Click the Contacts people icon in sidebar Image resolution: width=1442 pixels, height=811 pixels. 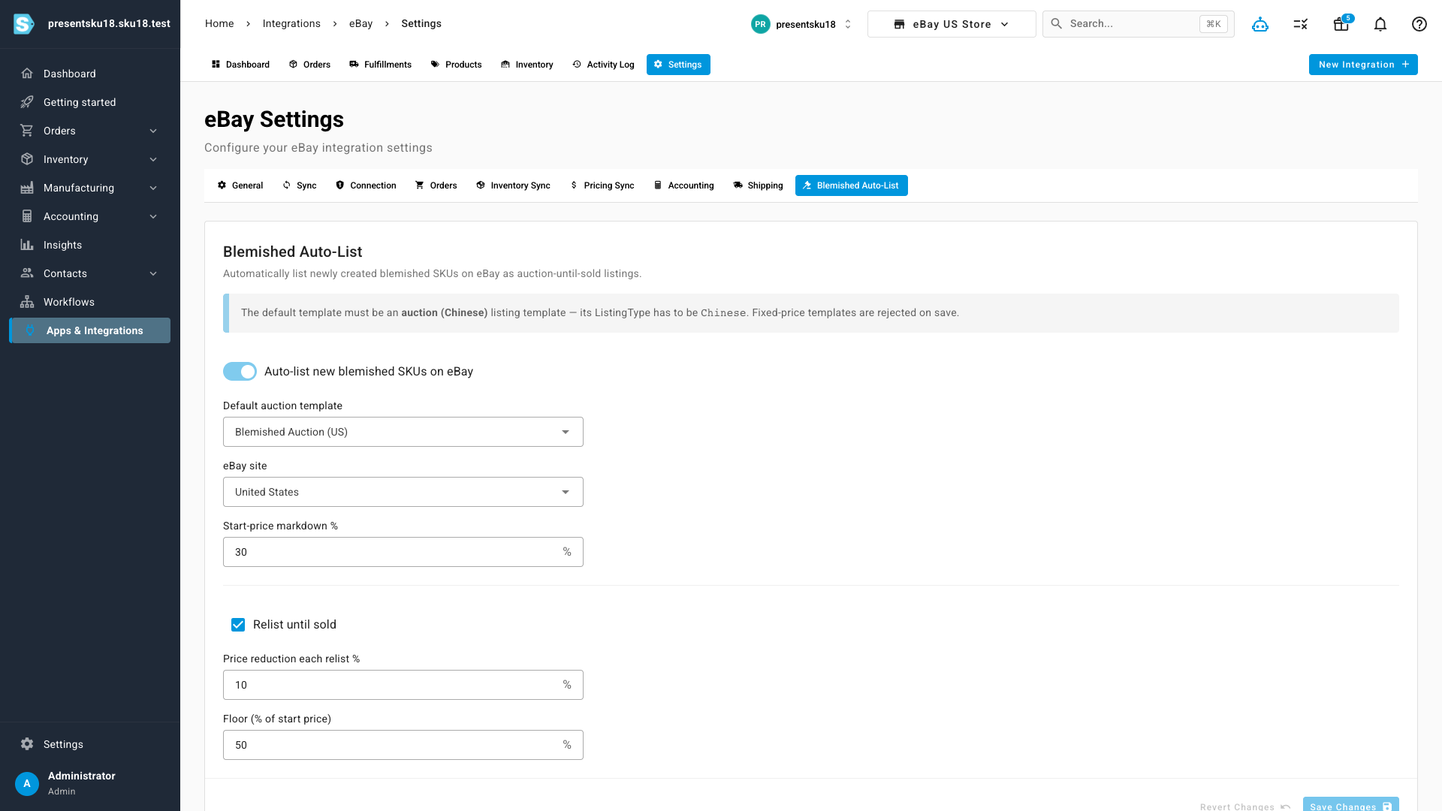coord(27,273)
